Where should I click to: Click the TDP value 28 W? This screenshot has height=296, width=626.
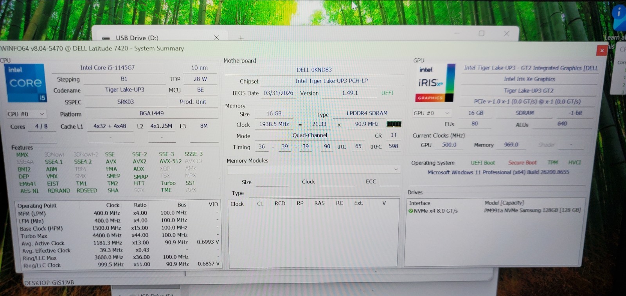[200, 79]
